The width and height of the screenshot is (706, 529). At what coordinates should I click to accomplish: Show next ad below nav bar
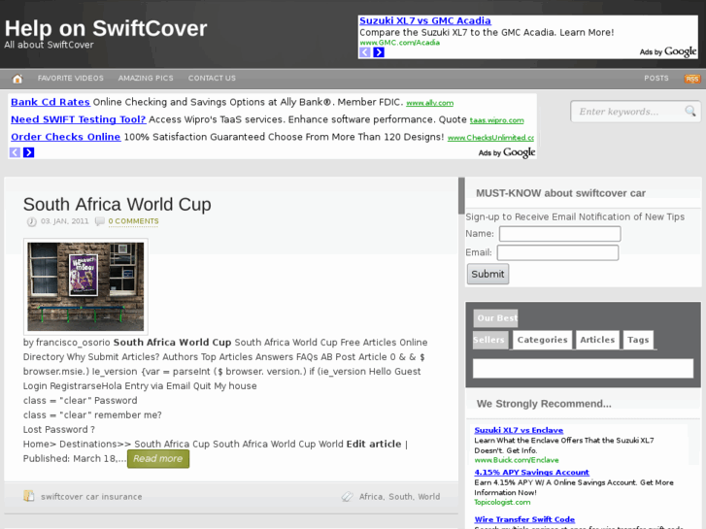coord(28,152)
